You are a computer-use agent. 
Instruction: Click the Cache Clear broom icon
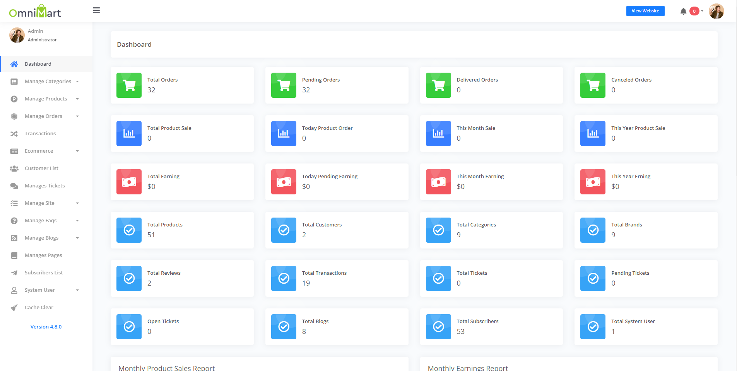coord(14,308)
